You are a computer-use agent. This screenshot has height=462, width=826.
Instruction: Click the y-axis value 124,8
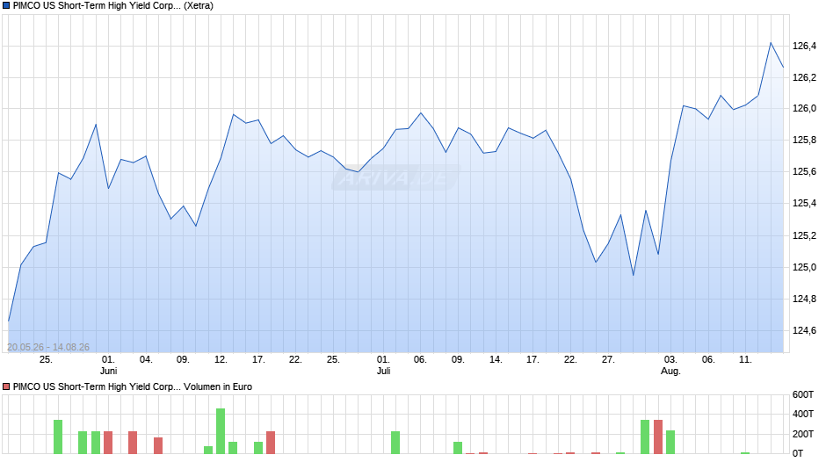(804, 300)
